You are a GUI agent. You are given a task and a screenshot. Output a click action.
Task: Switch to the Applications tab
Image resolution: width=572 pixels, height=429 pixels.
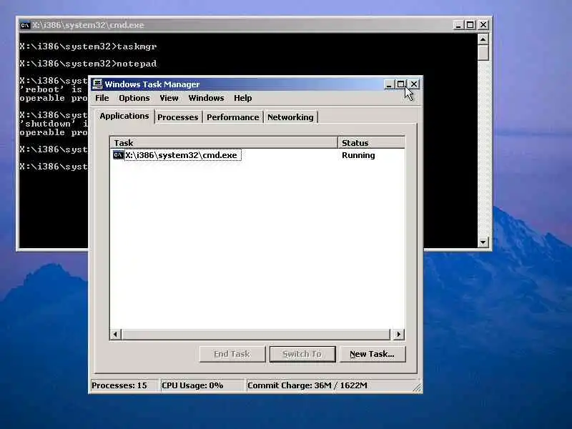[x=124, y=116]
